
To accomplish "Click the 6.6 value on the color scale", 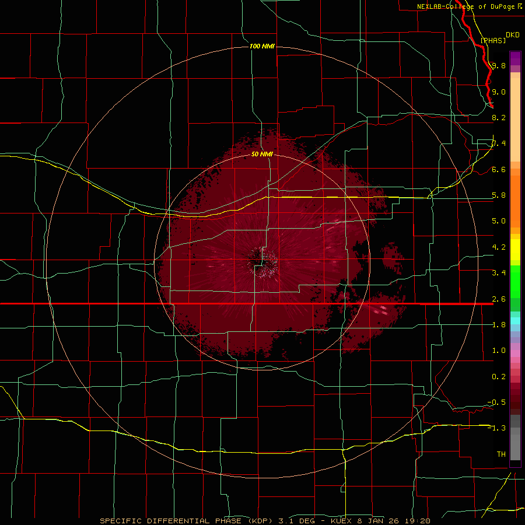I will coord(499,169).
